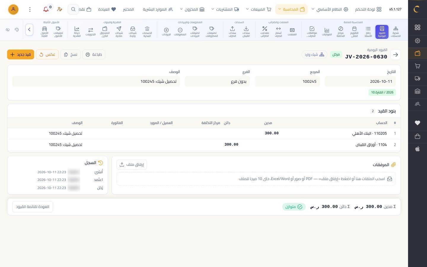Open التقويم المالي calendar icon

click(354, 32)
